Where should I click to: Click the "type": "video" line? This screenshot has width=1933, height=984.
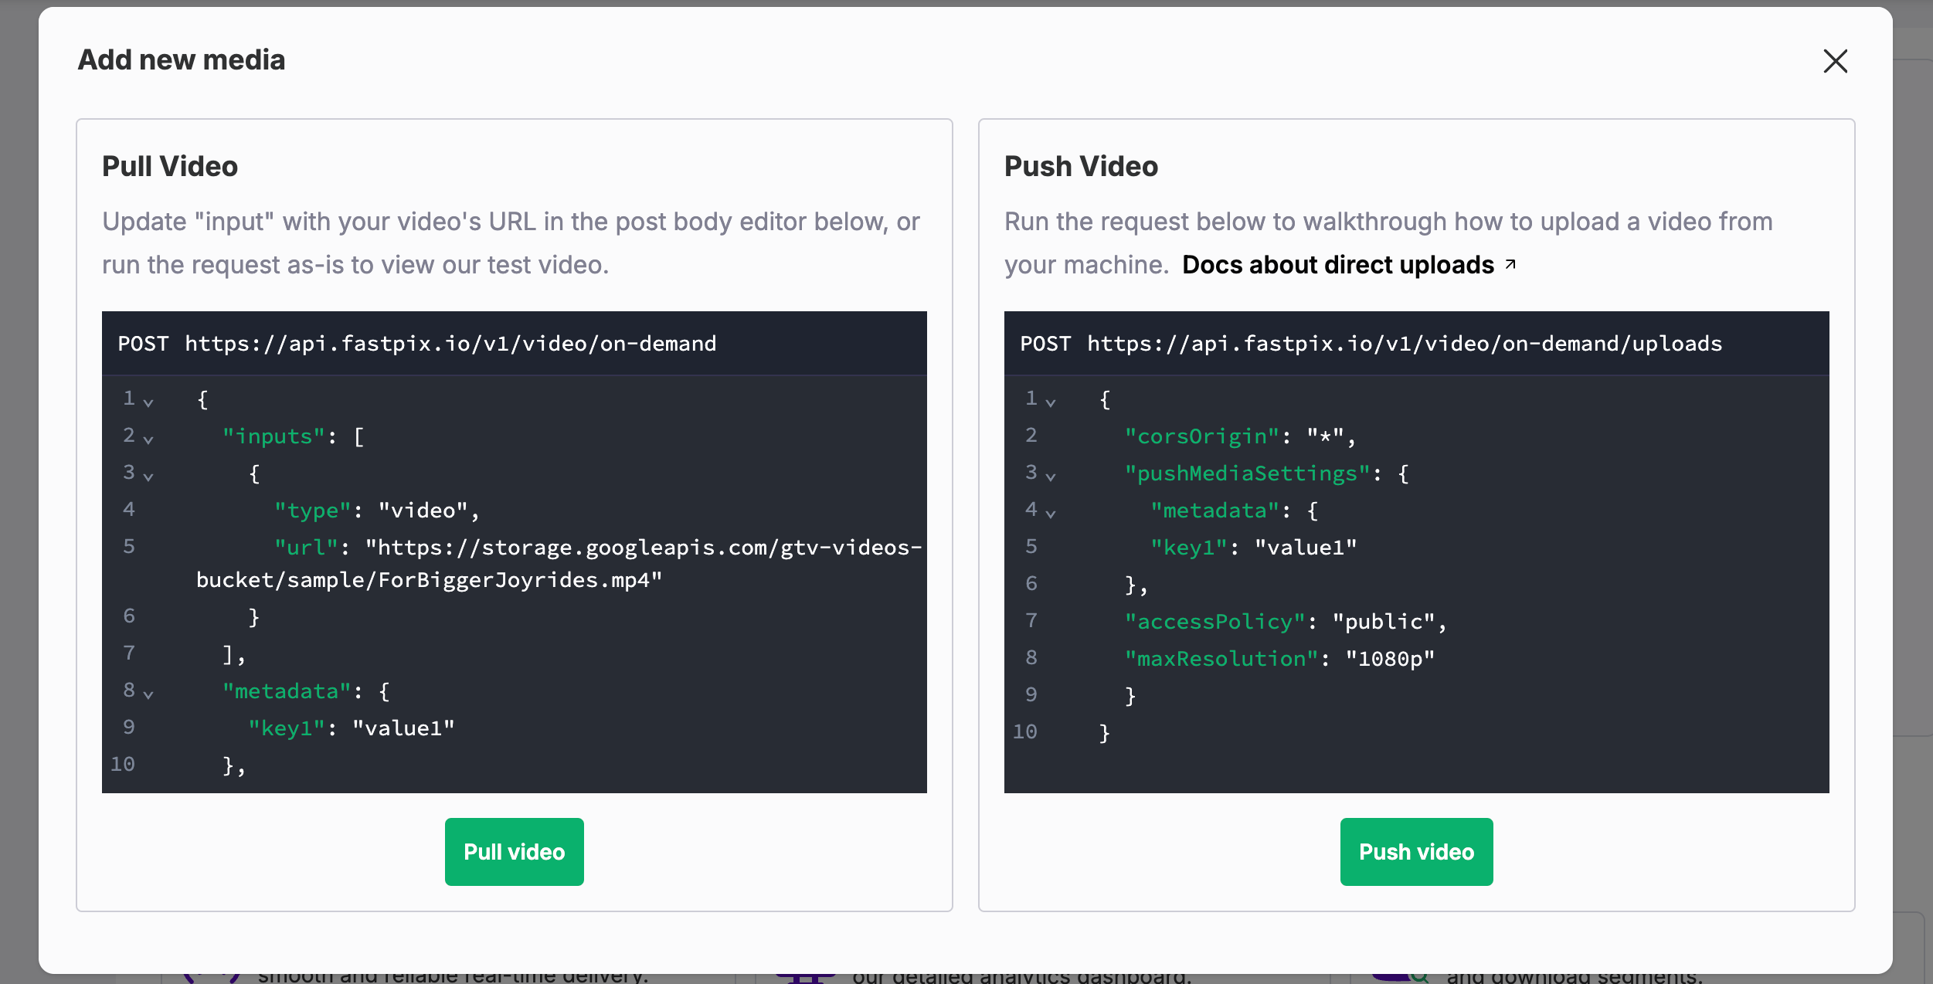click(377, 511)
